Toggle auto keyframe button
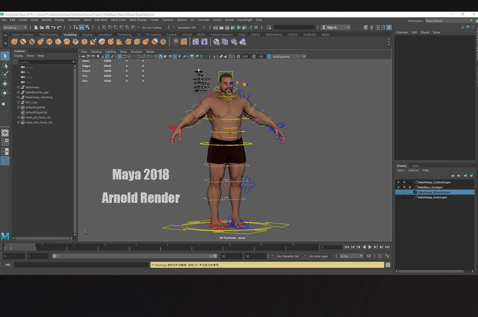 tap(380, 256)
